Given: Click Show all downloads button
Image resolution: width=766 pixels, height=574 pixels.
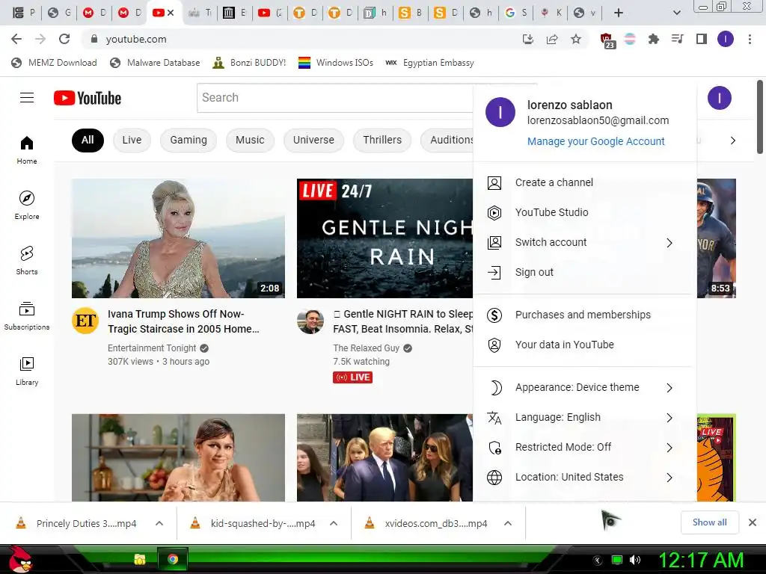Looking at the screenshot, I should 709,522.
